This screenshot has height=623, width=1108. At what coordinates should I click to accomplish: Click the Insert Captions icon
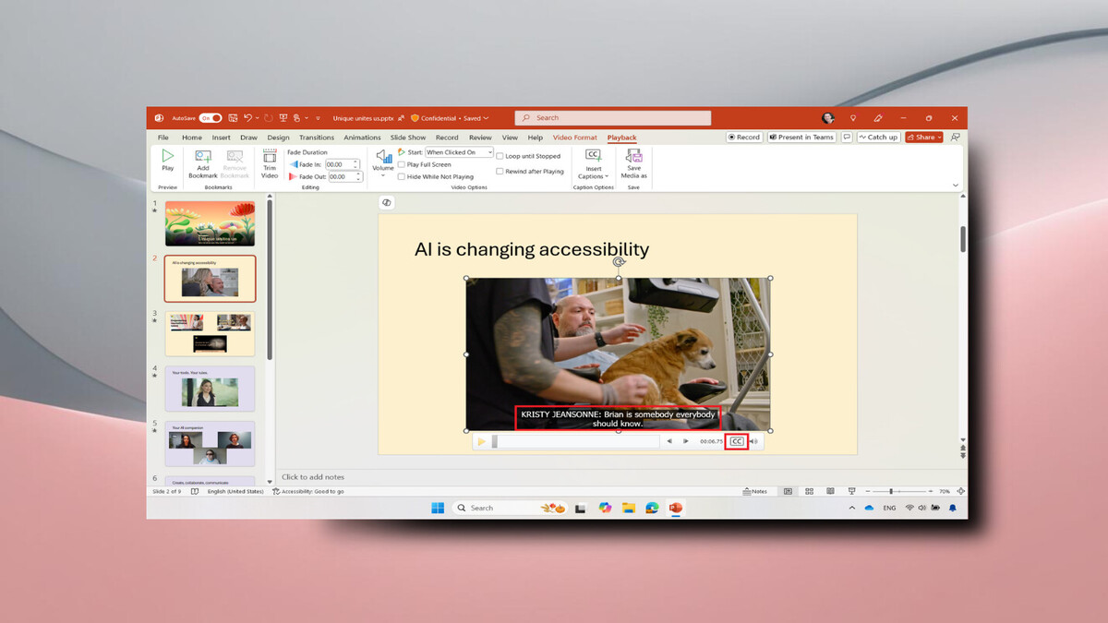593,156
